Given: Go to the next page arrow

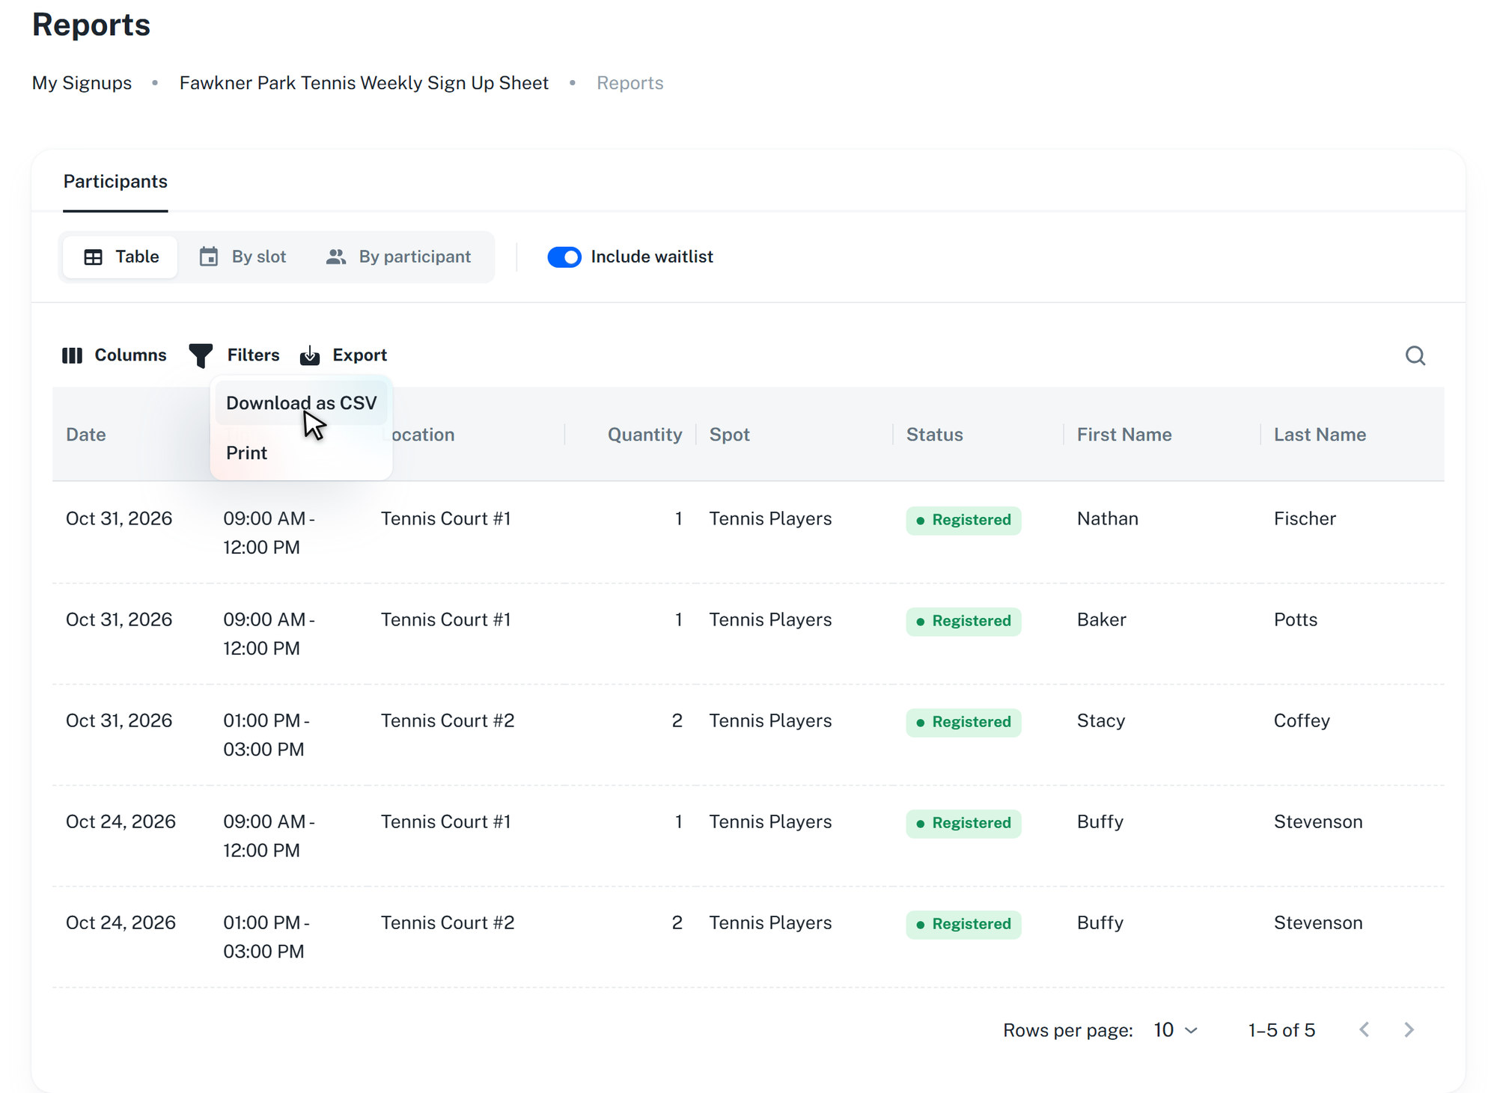Looking at the screenshot, I should [1409, 1030].
